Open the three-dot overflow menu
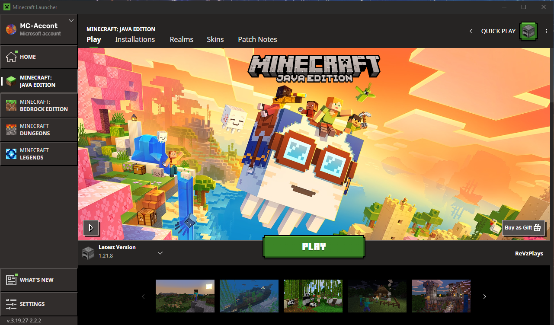The width and height of the screenshot is (554, 325). point(546,31)
